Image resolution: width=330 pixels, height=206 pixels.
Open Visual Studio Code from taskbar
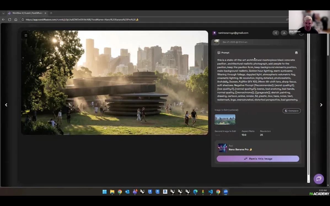[210, 192]
